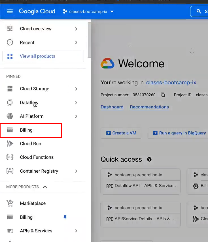The height and width of the screenshot is (242, 208).
Task: Click the View all products button
Action: 43,56
